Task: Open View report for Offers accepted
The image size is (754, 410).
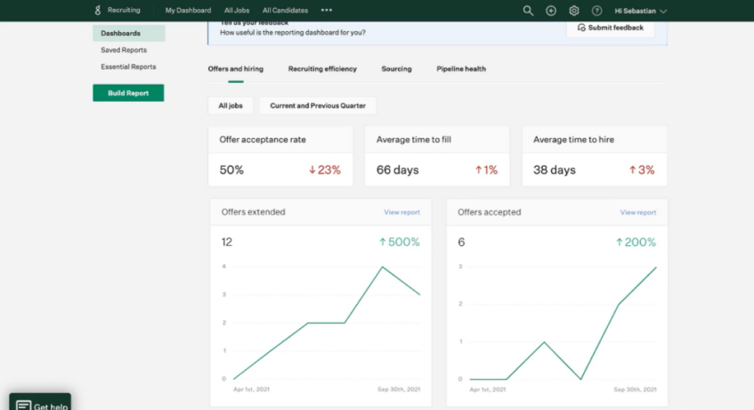Action: click(637, 212)
